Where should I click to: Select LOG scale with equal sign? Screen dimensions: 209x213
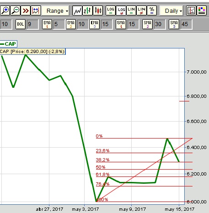pos(111,11)
